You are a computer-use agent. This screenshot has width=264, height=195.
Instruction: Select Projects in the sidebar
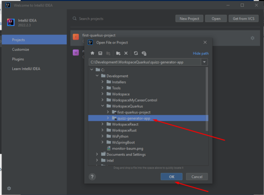[34, 40]
